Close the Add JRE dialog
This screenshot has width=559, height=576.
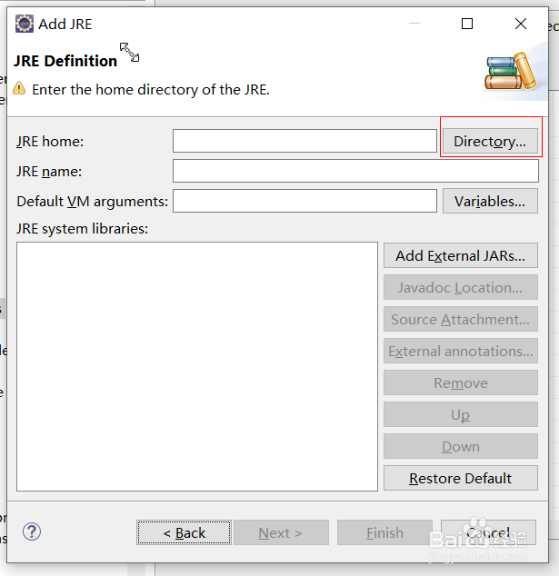click(521, 25)
